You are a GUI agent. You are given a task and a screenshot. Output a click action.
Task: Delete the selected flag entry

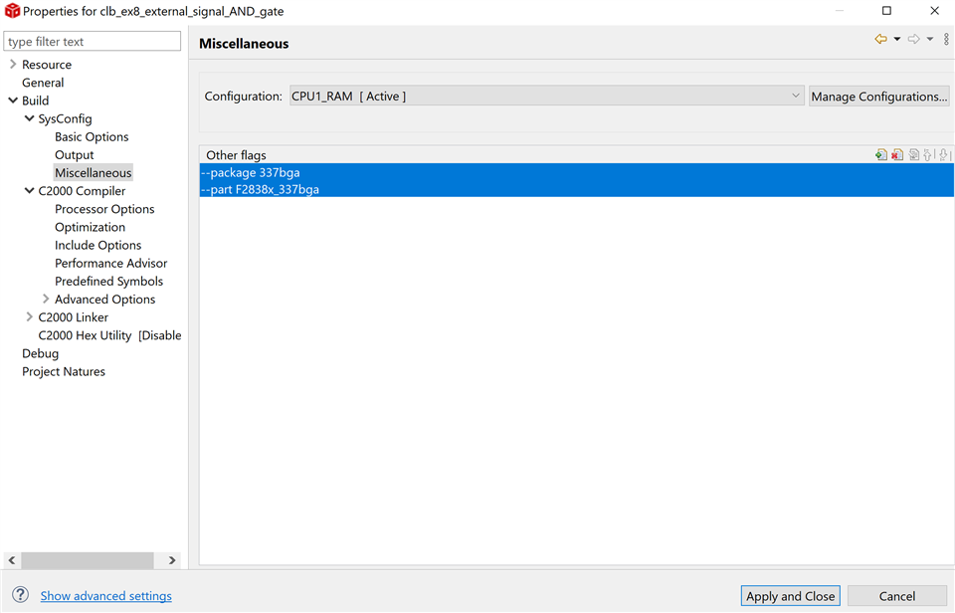pos(898,154)
